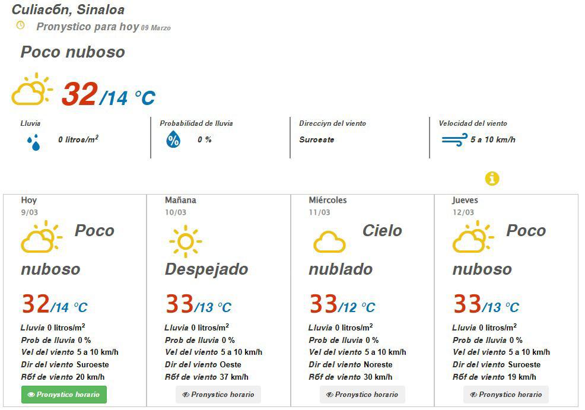Click the large weather icon beside 32/14 °C

pyautogui.click(x=31, y=90)
